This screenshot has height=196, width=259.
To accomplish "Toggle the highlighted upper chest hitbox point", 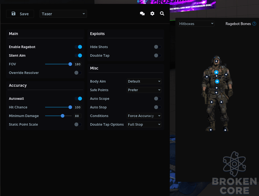I will (x=216, y=72).
